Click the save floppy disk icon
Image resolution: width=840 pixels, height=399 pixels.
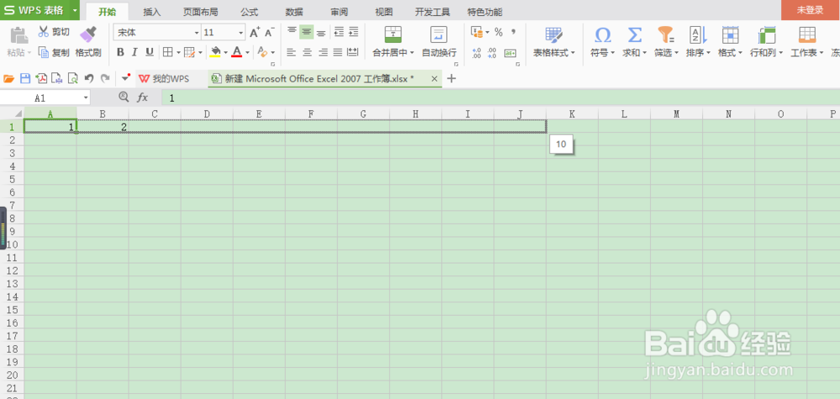(x=24, y=79)
